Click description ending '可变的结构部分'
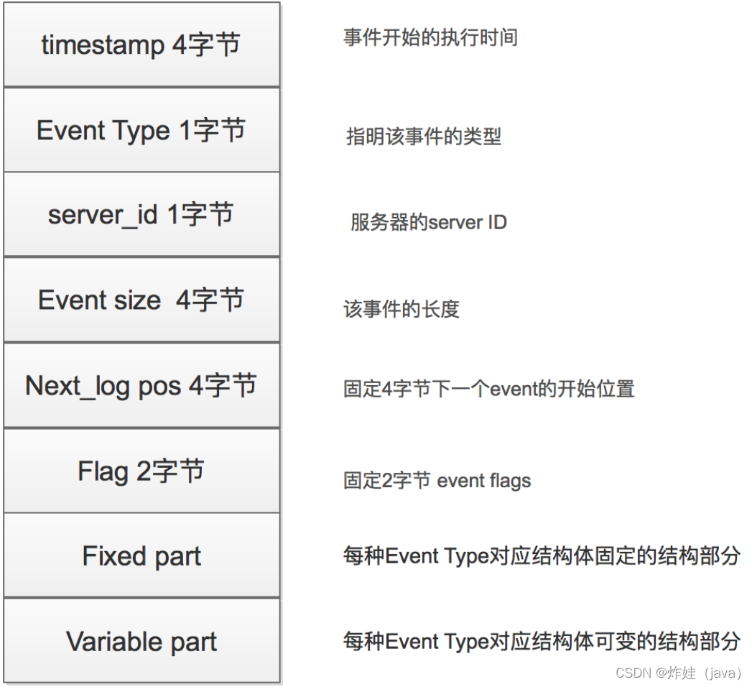This screenshot has width=752, height=687. tap(542, 641)
